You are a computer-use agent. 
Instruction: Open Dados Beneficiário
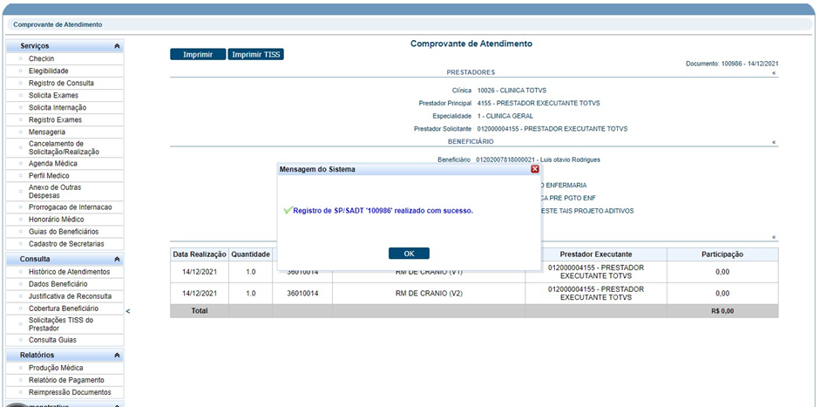pyautogui.click(x=58, y=284)
